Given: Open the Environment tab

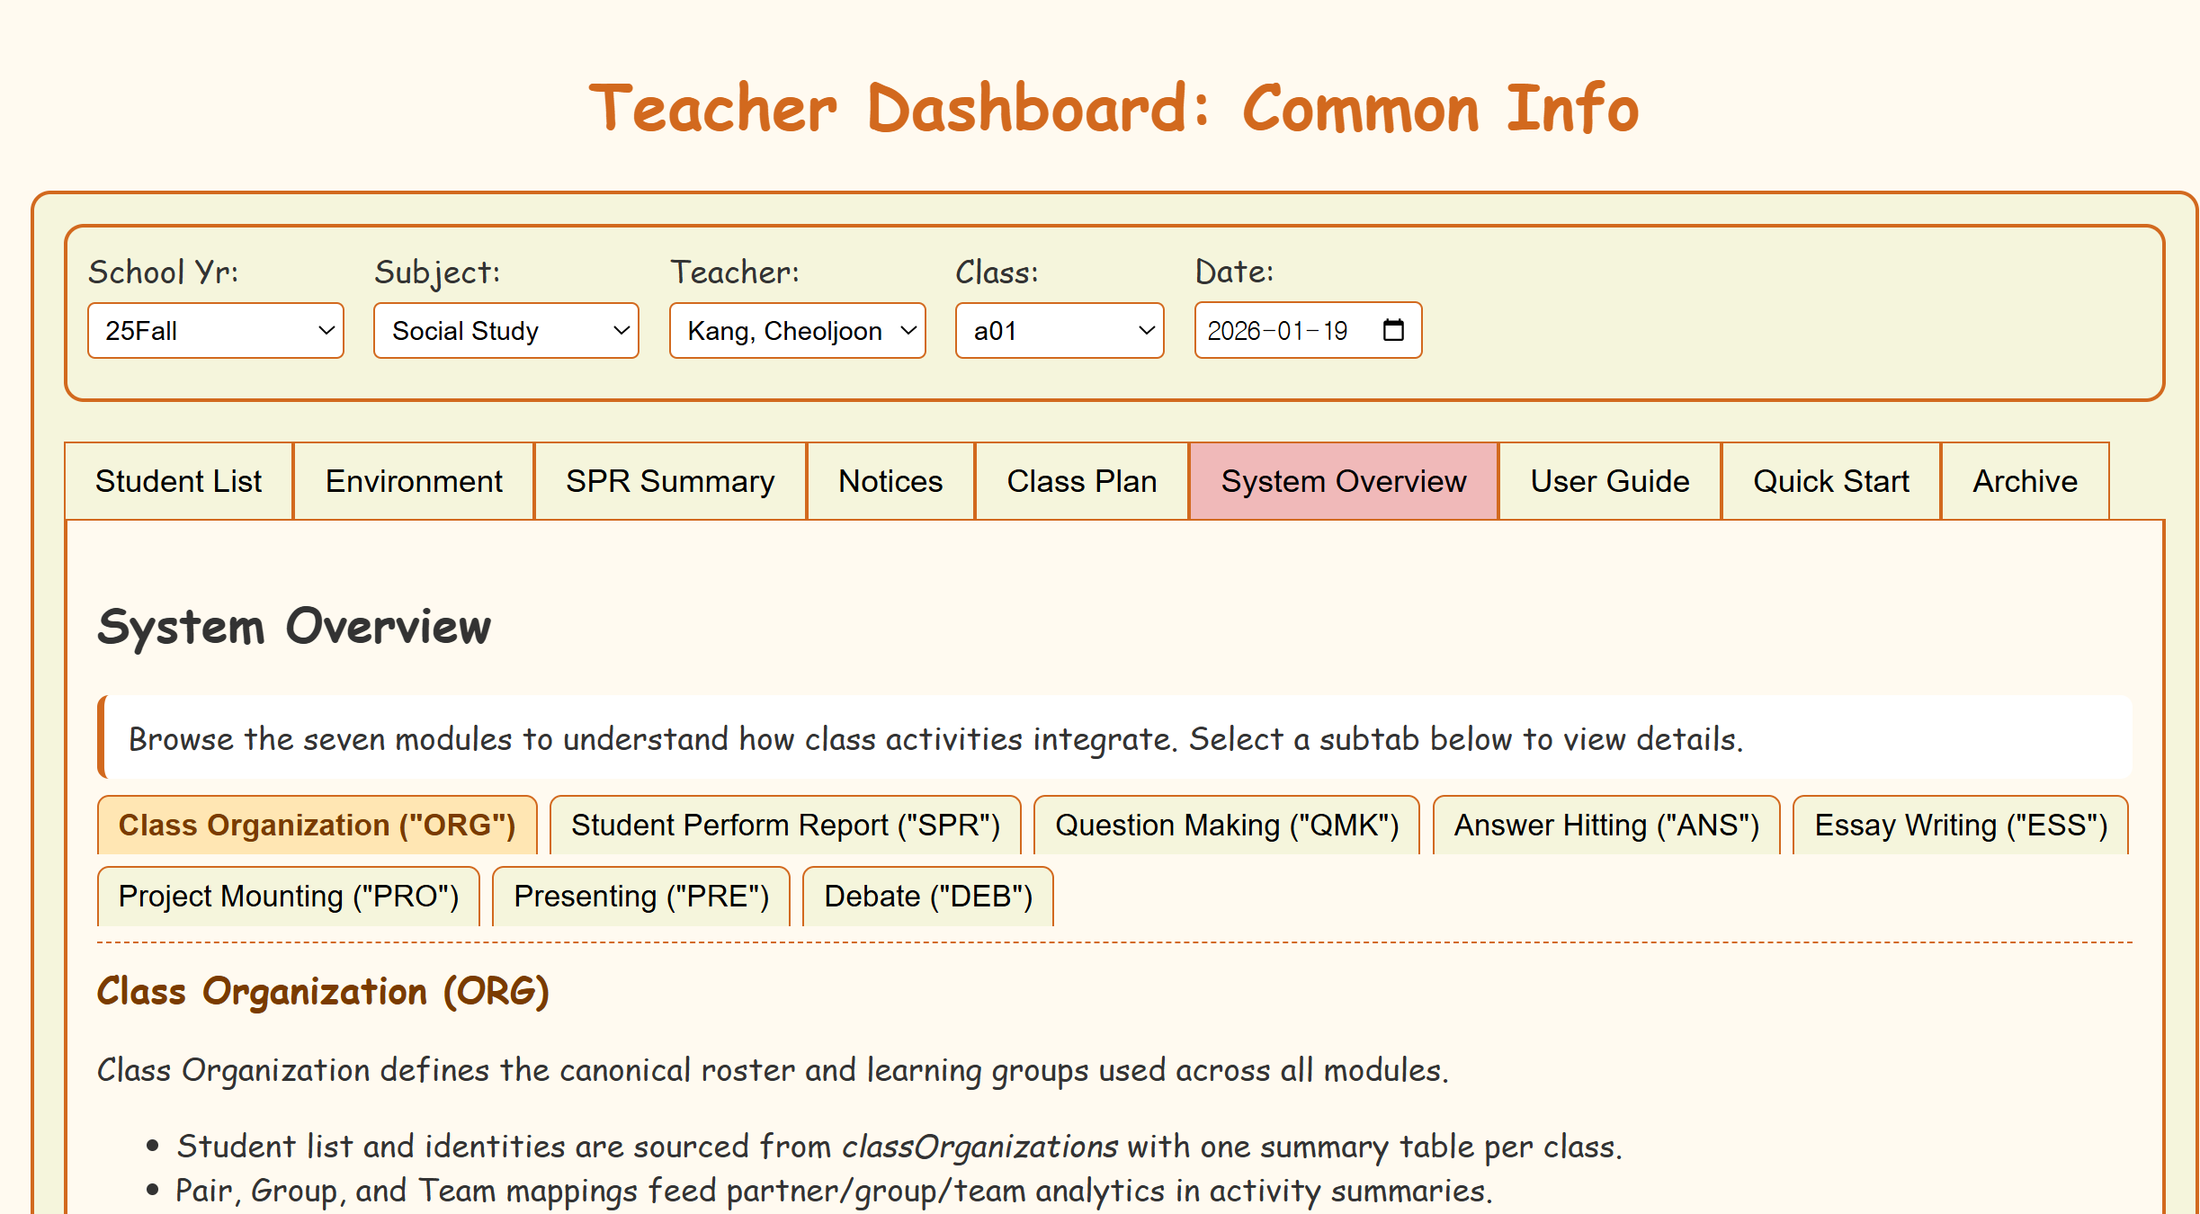Looking at the screenshot, I should point(414,481).
